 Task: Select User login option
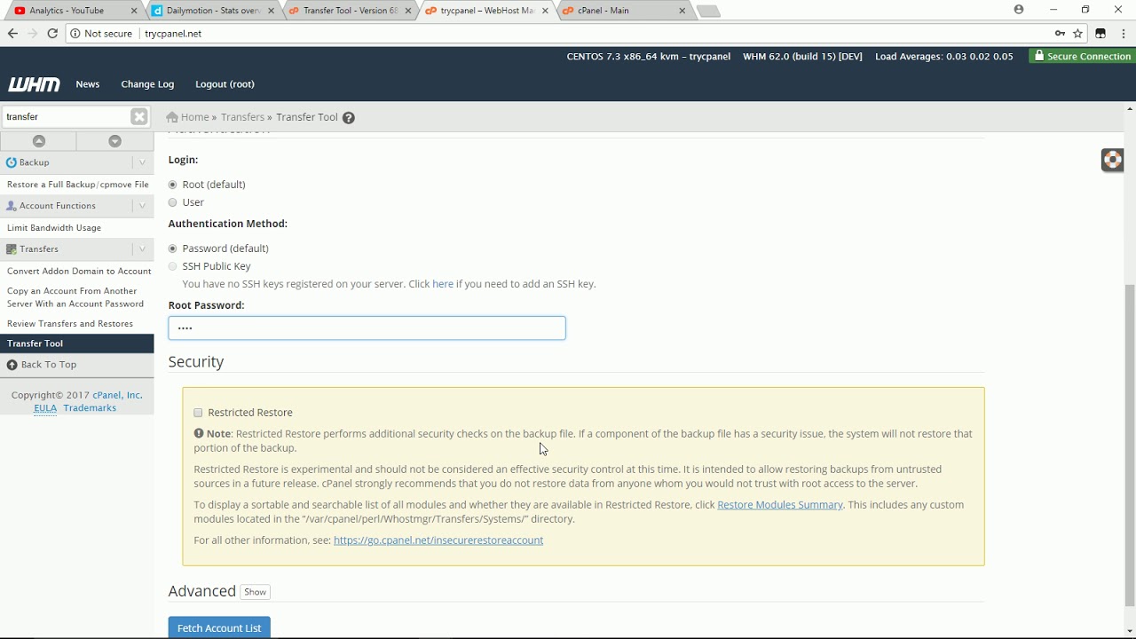[173, 202]
